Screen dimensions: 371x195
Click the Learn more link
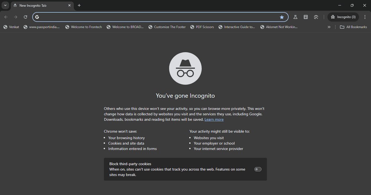pyautogui.click(x=214, y=120)
